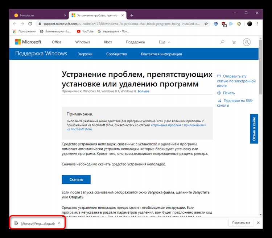Screen dimensions: 272x238
Task: Open the Xbox menu item
Action: coord(108,42)
